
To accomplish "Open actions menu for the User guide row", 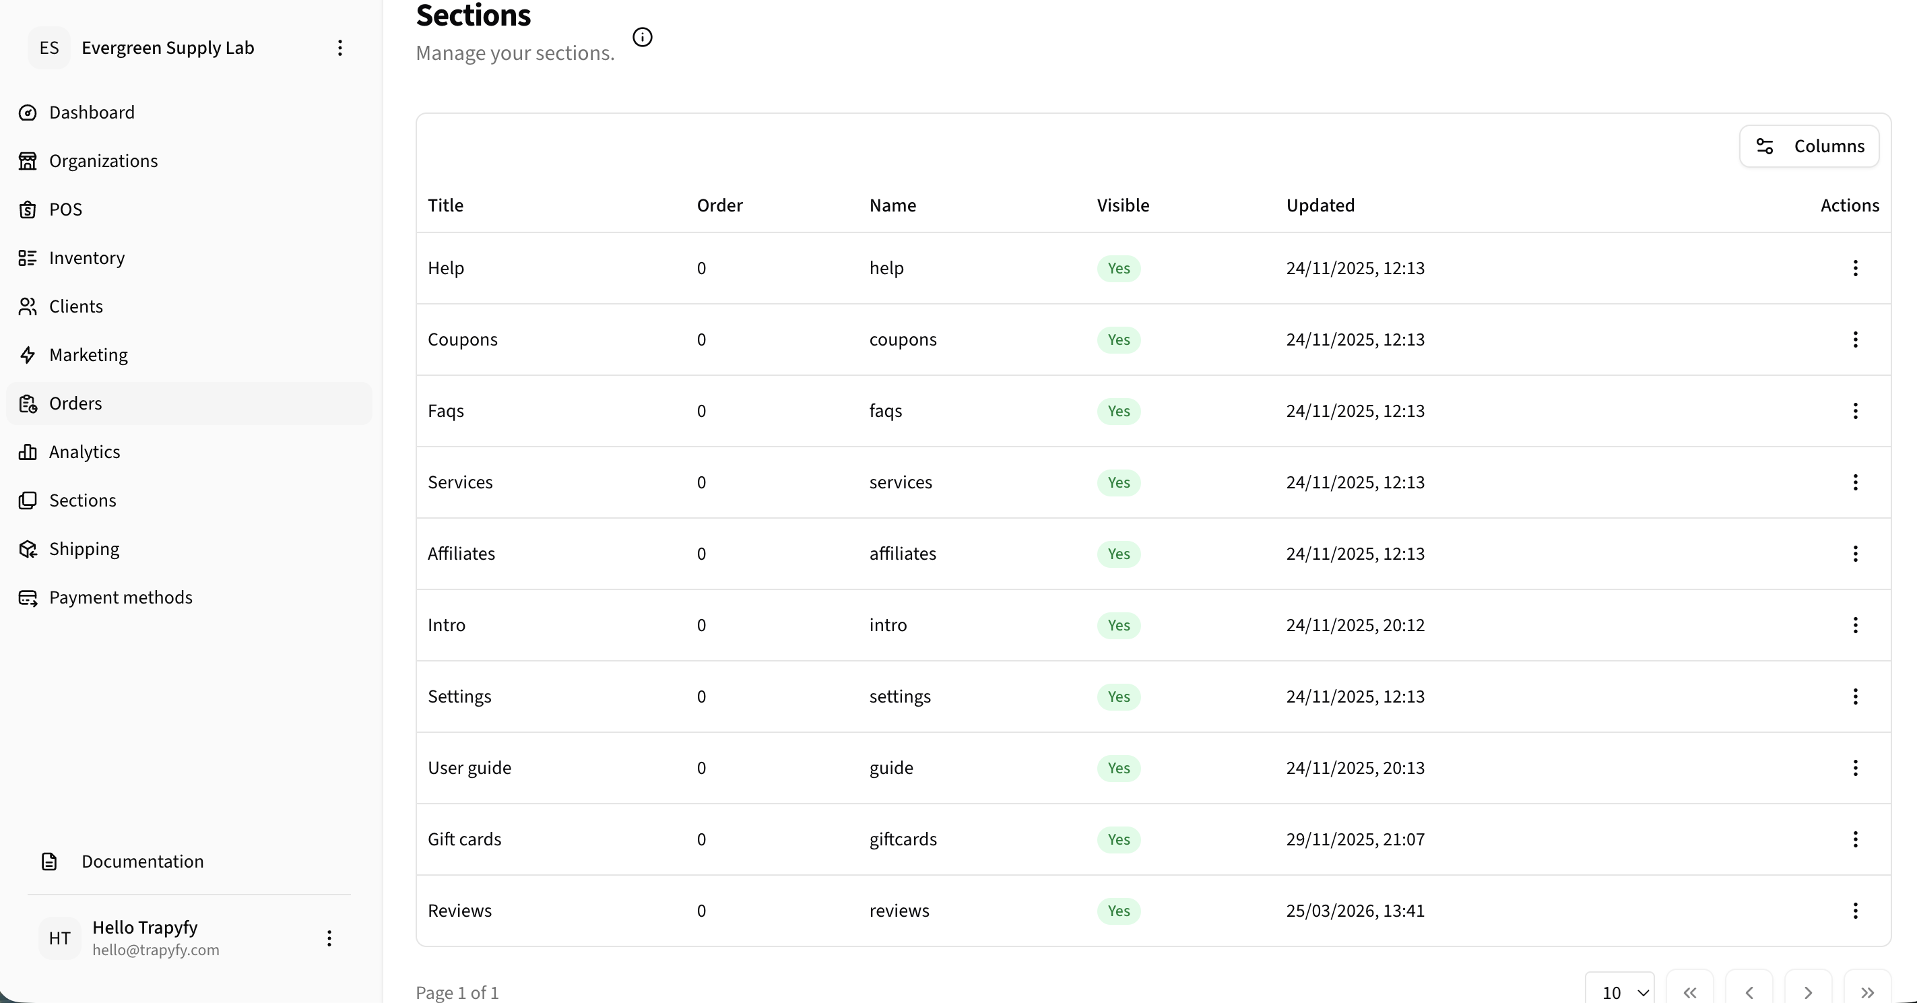I will tap(1855, 768).
